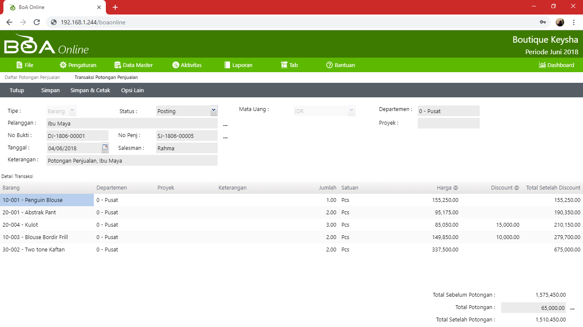This screenshot has width=583, height=327.
Task: Open the Aktivitas menu
Action: (x=187, y=65)
